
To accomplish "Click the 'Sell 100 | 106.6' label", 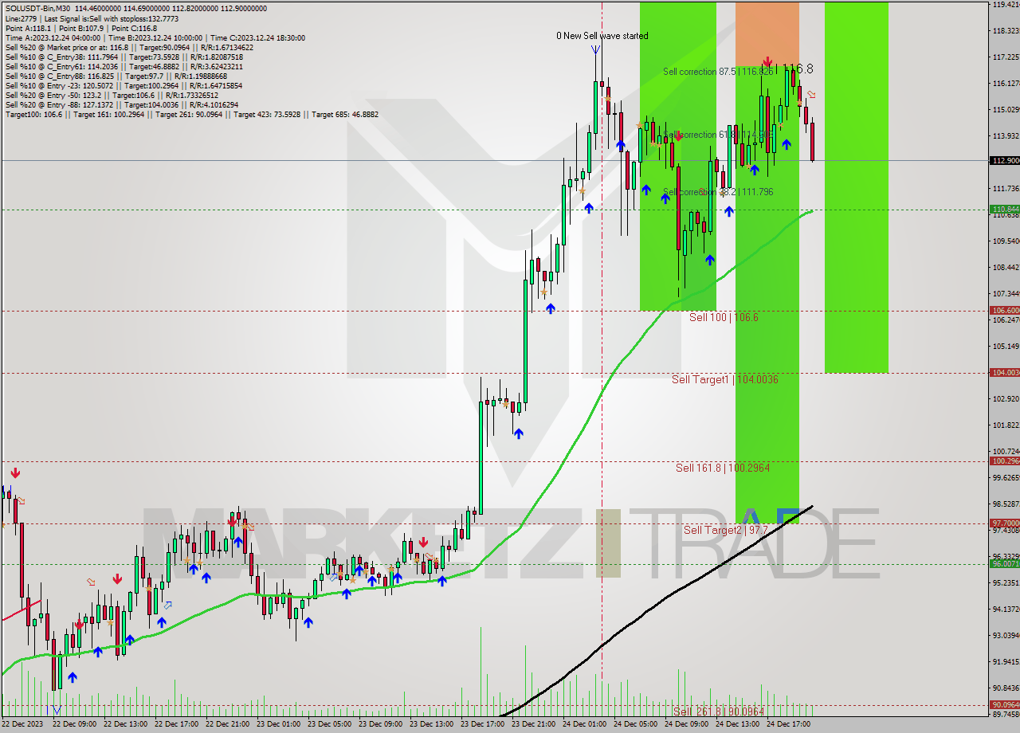I will point(724,317).
